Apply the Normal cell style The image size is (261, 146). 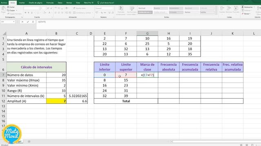click(145, 8)
